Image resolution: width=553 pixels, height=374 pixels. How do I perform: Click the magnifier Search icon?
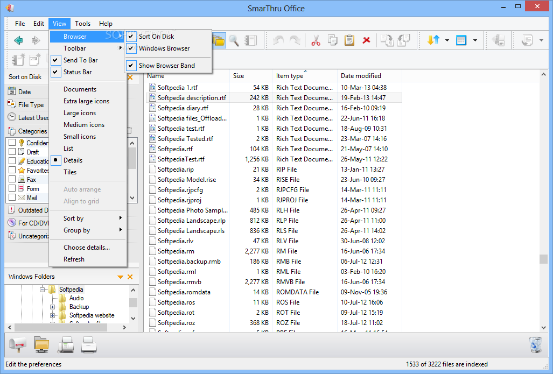pos(234,40)
